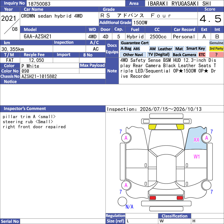This screenshot has height=224, width=224.
Task: Click the XX mark on front fender
Action: coord(197,140)
